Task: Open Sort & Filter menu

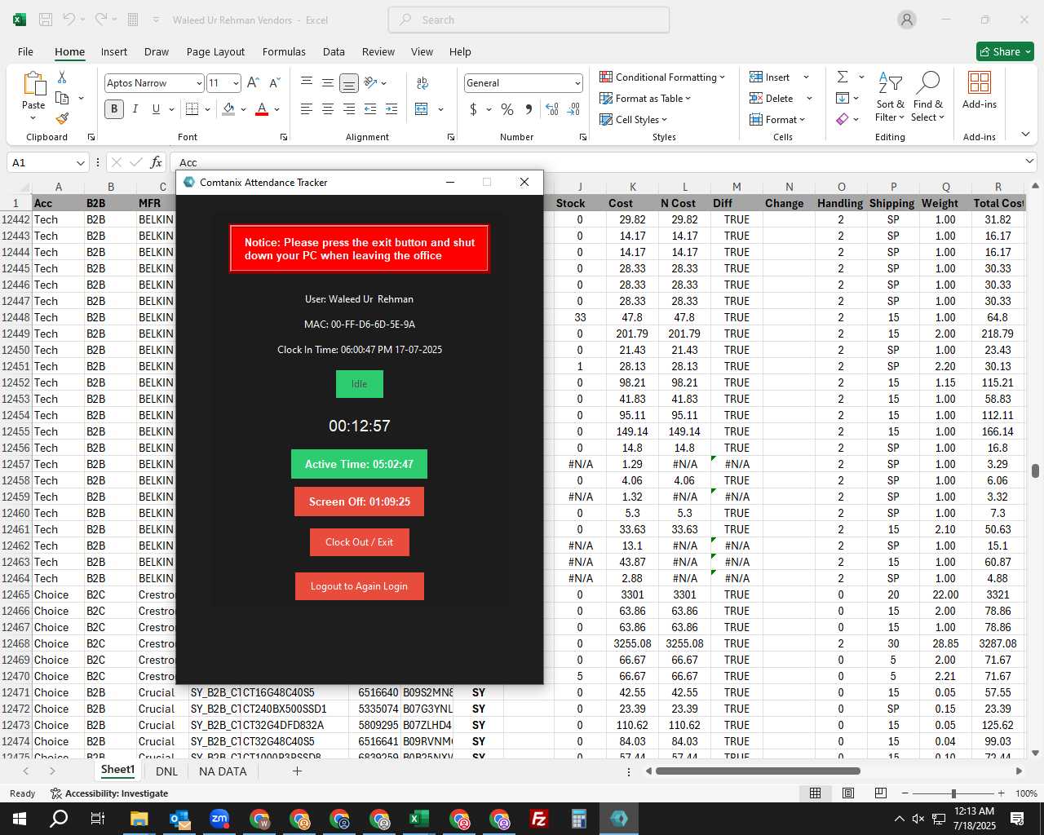Action: click(x=890, y=96)
